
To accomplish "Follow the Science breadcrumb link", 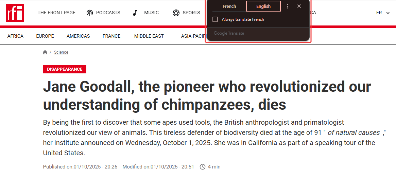I will coord(61,52).
